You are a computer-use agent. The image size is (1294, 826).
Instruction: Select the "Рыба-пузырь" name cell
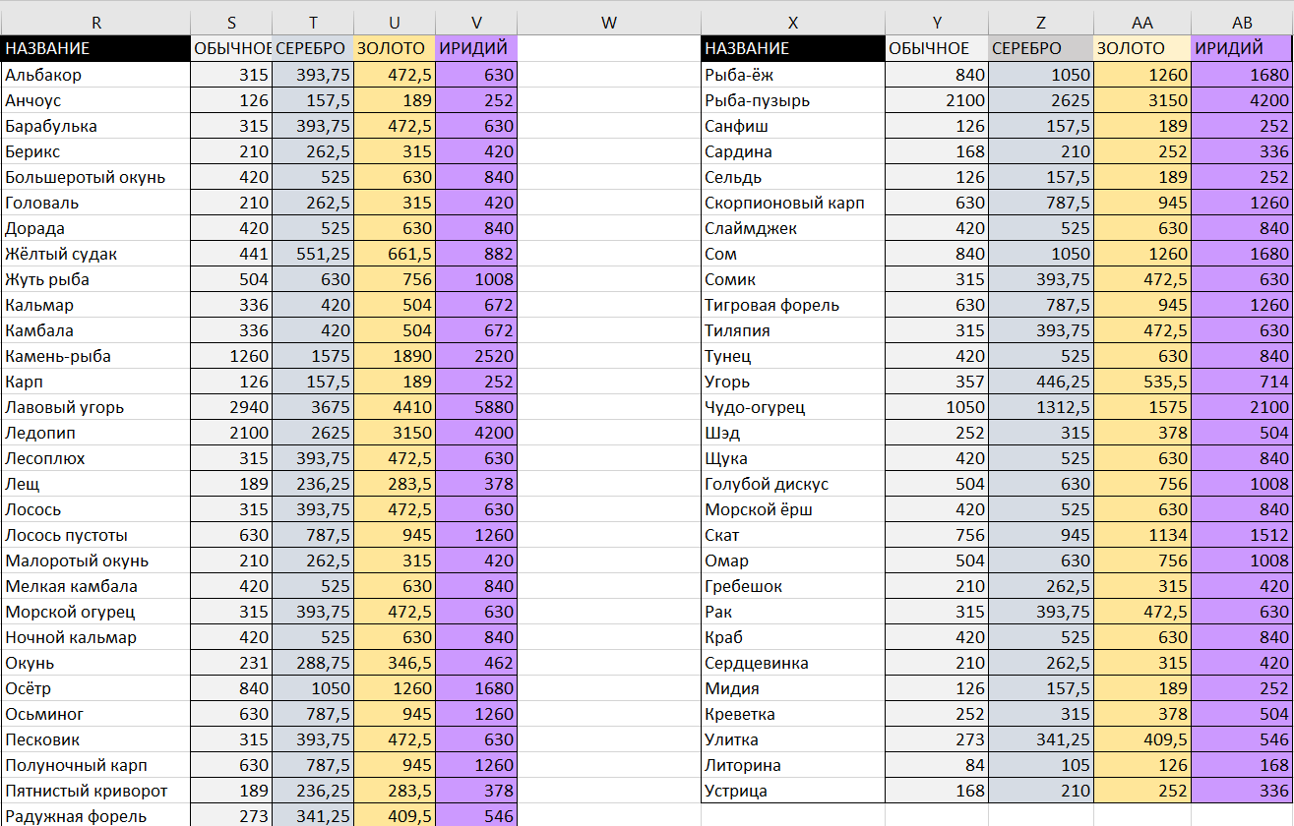coord(793,100)
